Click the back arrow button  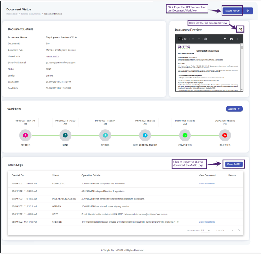[248, 11]
